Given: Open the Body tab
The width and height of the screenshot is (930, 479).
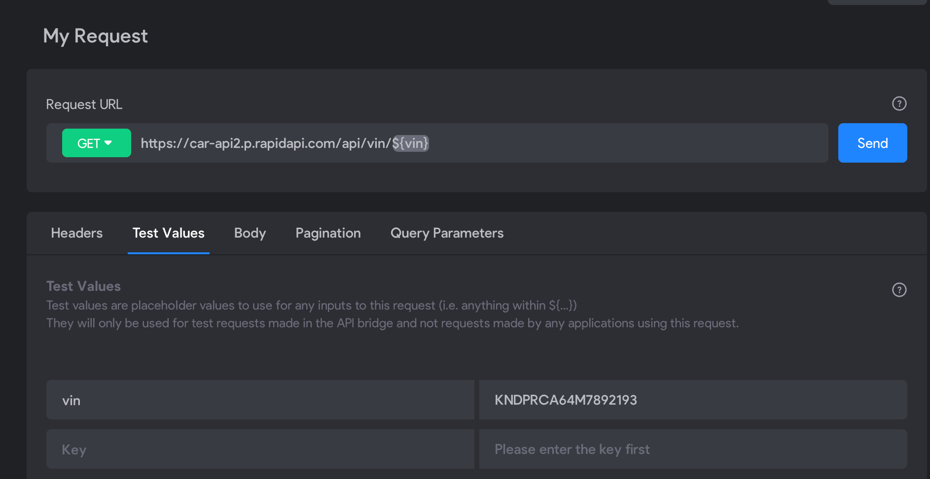Looking at the screenshot, I should click(250, 233).
